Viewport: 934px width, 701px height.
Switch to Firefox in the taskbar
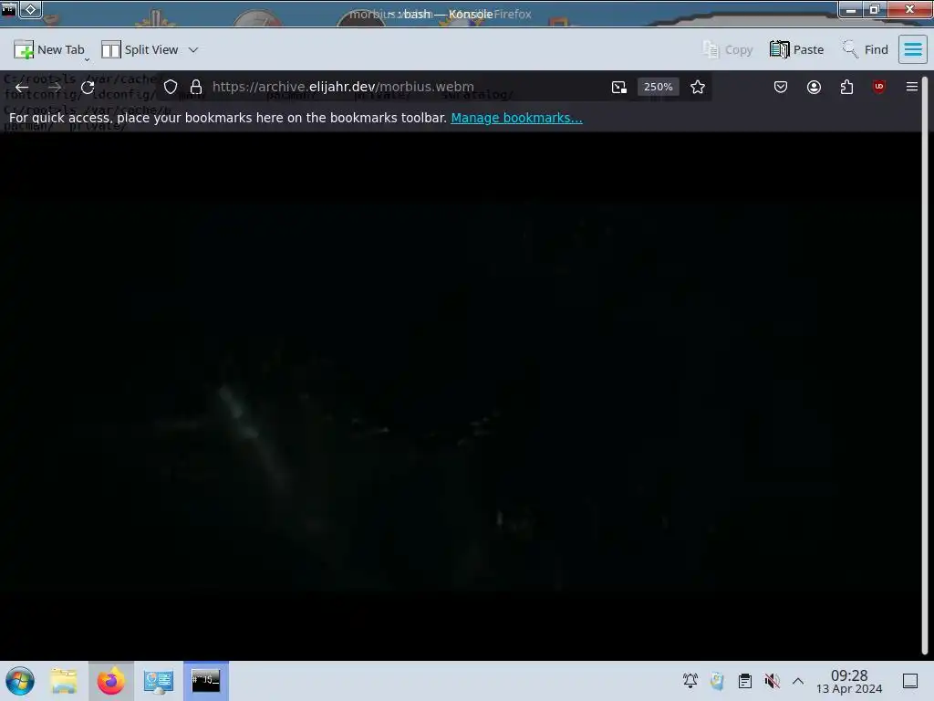coord(110,681)
